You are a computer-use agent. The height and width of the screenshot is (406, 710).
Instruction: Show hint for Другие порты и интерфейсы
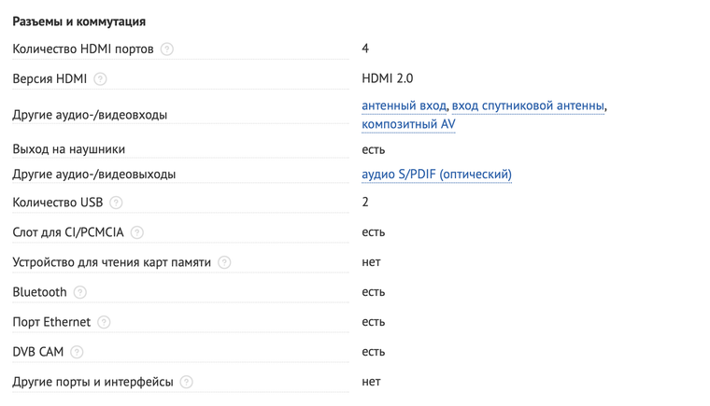(x=186, y=382)
